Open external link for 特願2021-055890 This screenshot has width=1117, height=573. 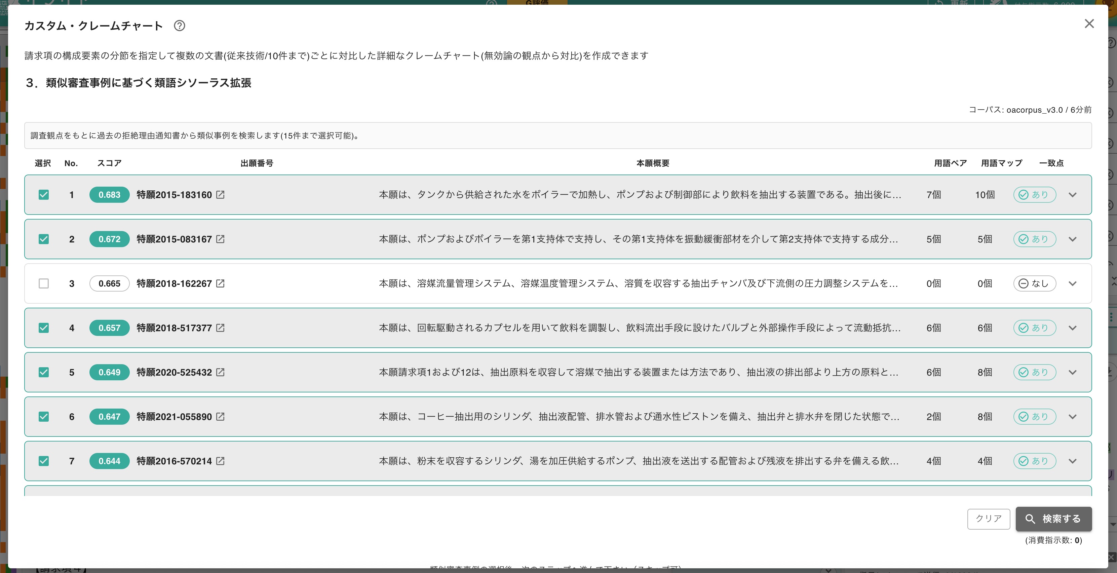tap(220, 417)
